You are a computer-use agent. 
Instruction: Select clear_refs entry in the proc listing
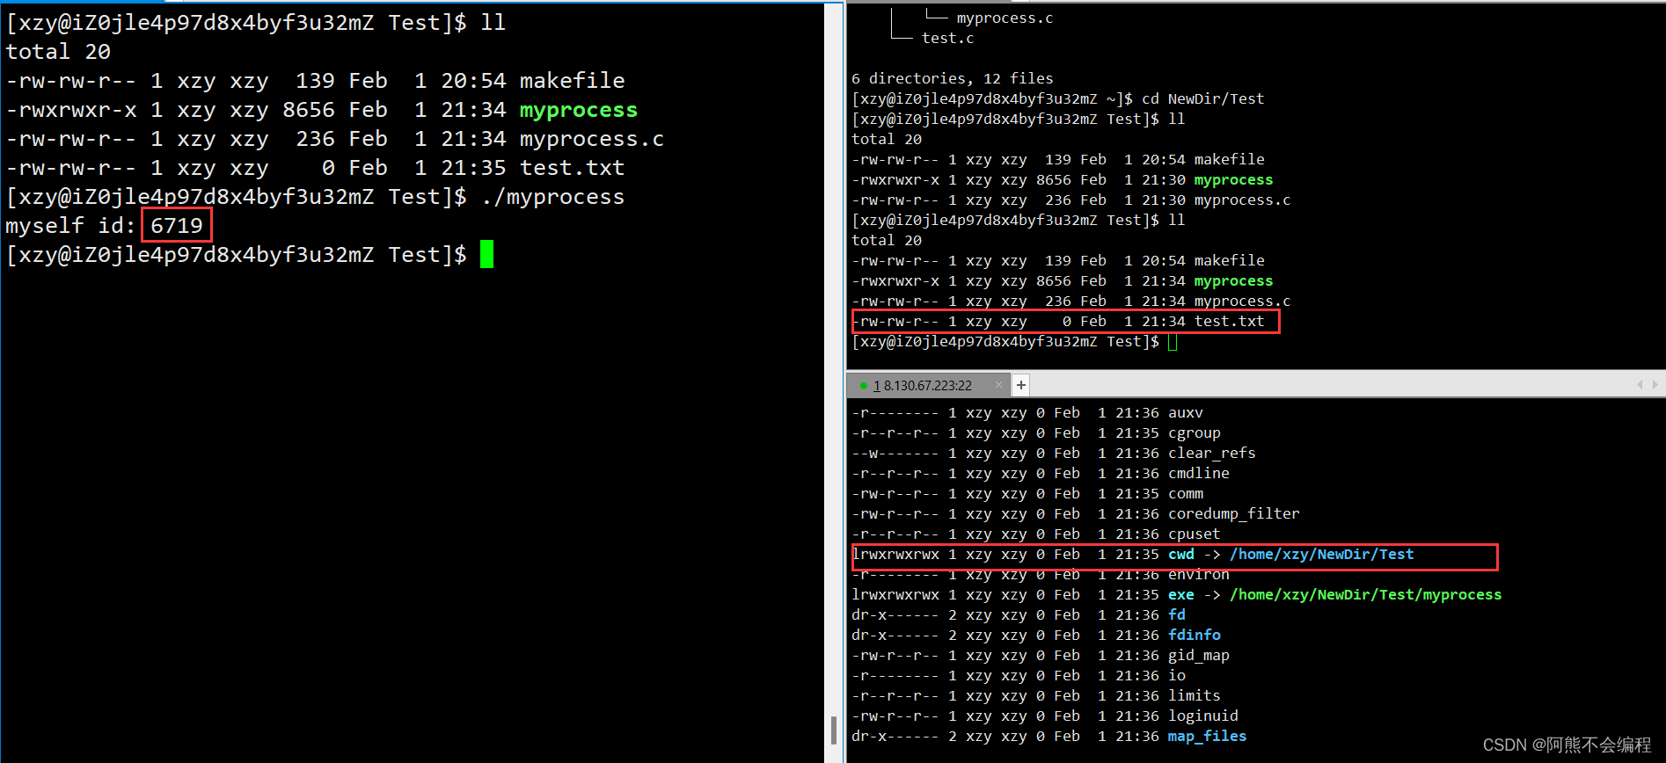click(x=1211, y=453)
